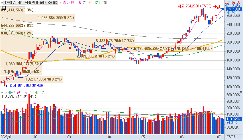Click the LC:169,55 readout

232,2
